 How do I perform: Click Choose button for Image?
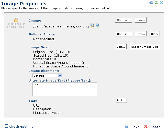(124, 20)
